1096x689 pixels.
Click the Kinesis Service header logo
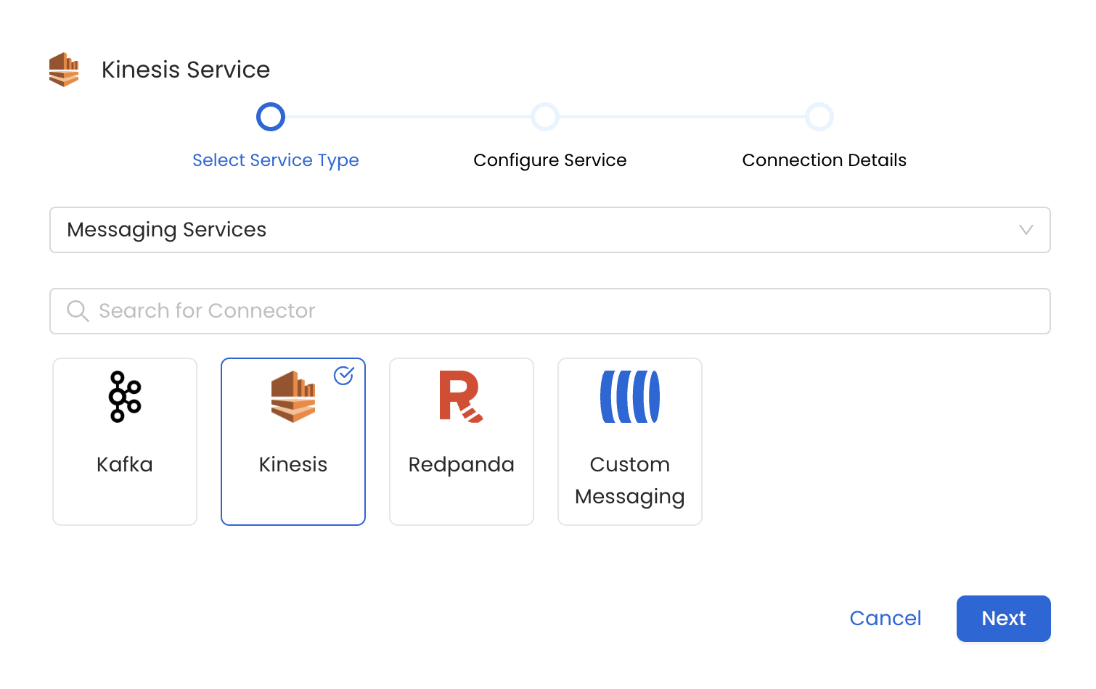(x=64, y=70)
